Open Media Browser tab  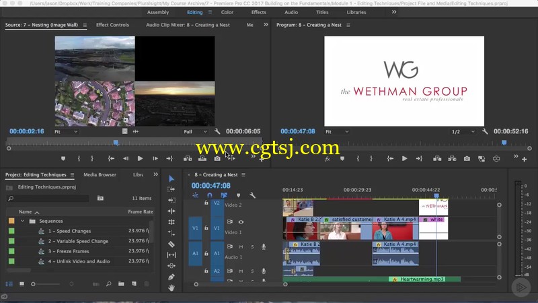click(100, 175)
